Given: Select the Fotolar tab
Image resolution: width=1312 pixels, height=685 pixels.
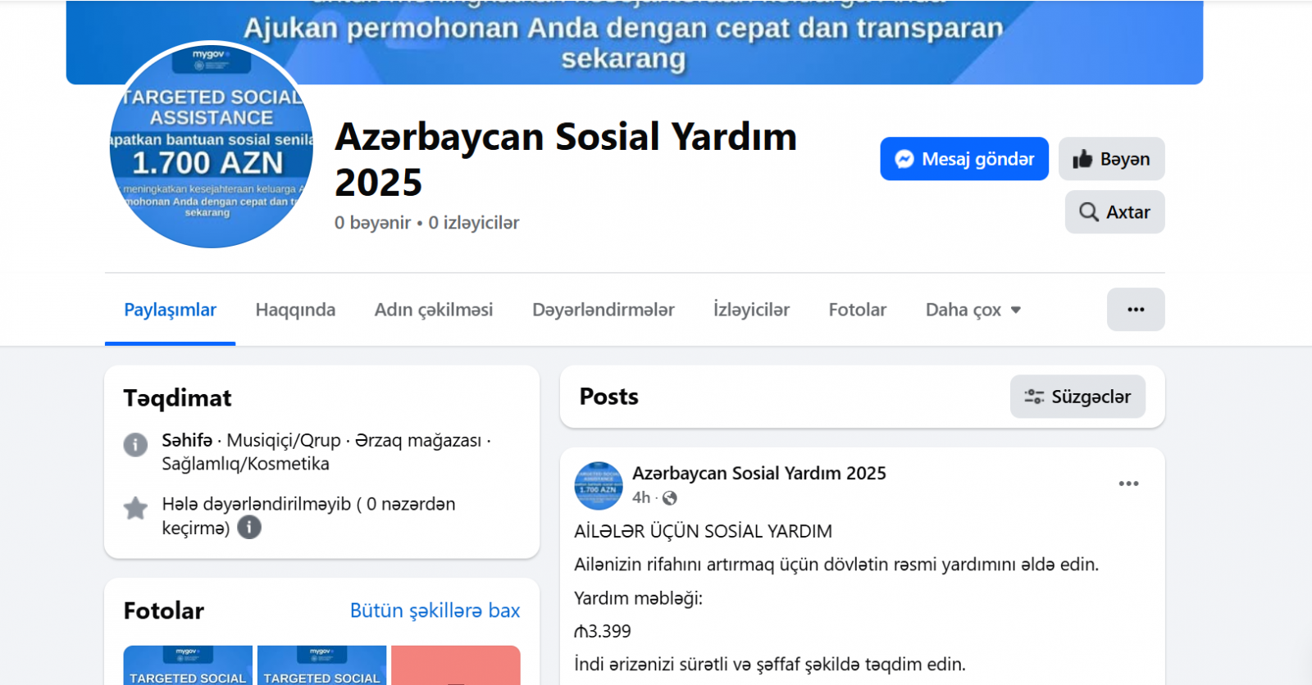Looking at the screenshot, I should click(x=857, y=310).
